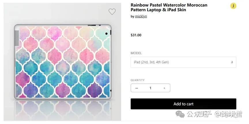The image size is (249, 124).
Task: Increase quantity with the plus button
Action: 164,88
